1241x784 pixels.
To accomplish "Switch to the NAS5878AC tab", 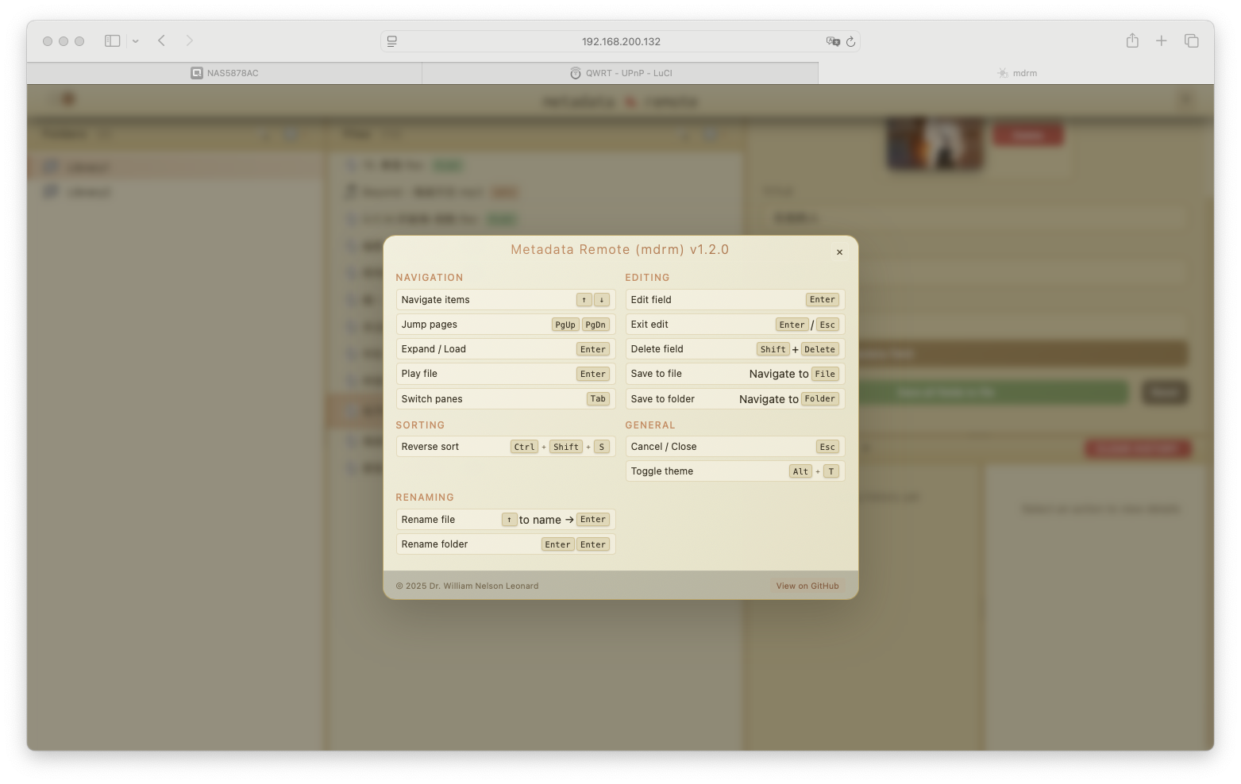I will (x=225, y=73).
